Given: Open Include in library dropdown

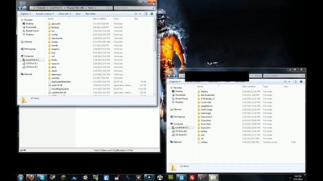Looking at the screenshot, I should [x=45, y=14].
